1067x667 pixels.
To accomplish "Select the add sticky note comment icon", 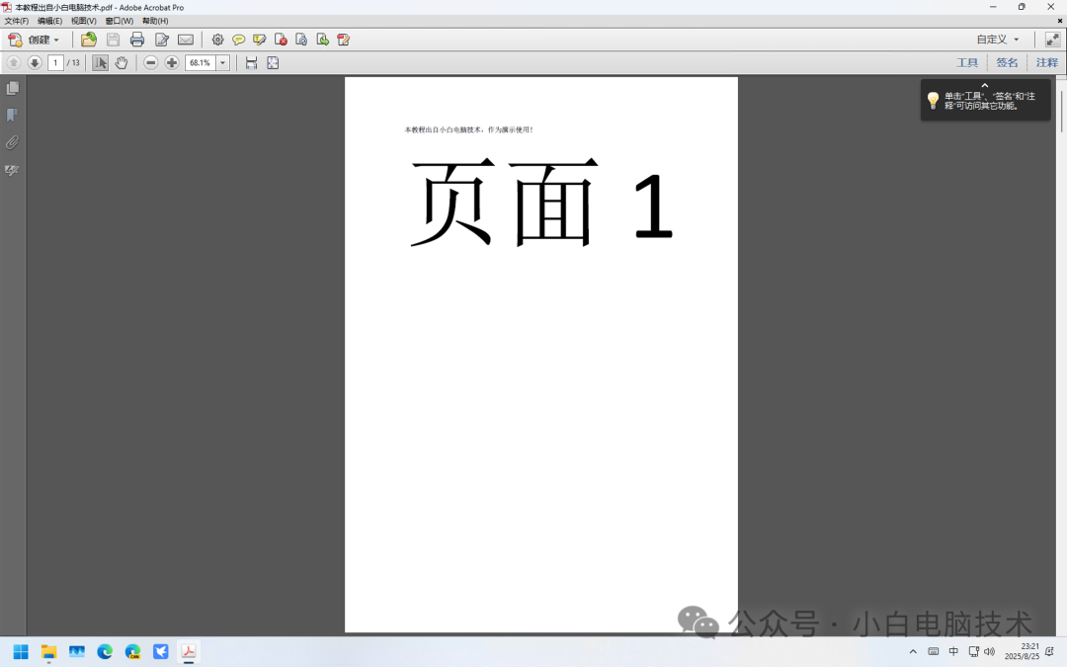I will point(238,40).
